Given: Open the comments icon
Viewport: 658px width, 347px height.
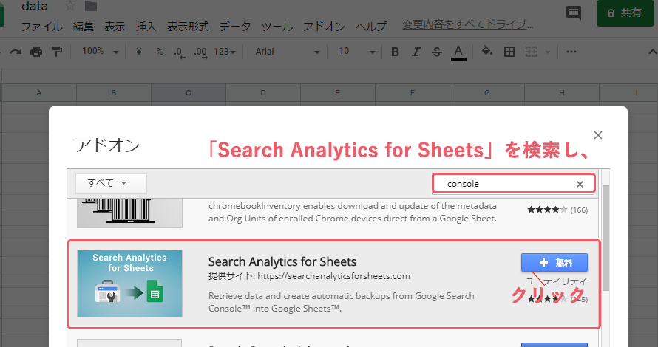Looking at the screenshot, I should click(x=574, y=13).
